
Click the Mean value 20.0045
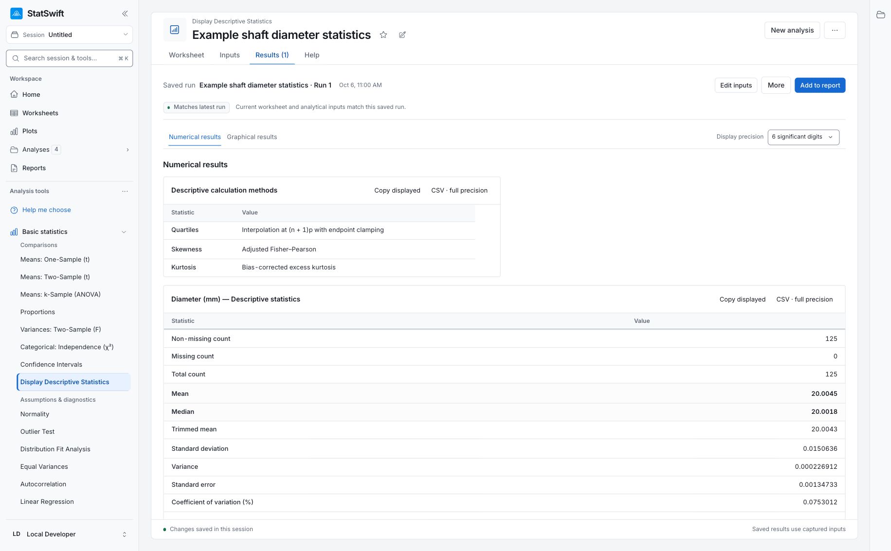coord(824,394)
